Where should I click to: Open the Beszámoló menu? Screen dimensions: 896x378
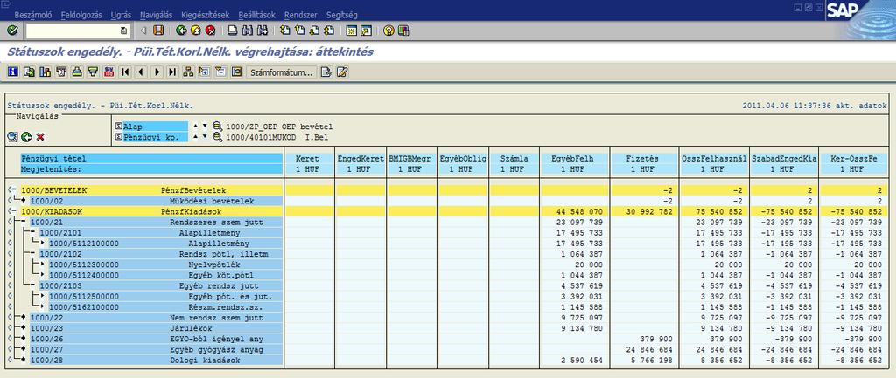pyautogui.click(x=32, y=15)
